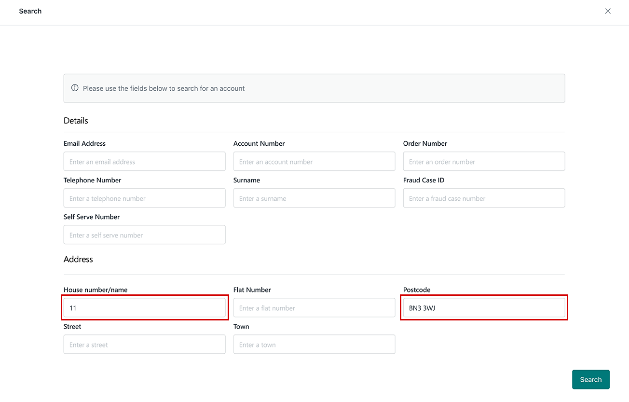
Task: Close the Search dialog with X icon
Action: pyautogui.click(x=608, y=11)
